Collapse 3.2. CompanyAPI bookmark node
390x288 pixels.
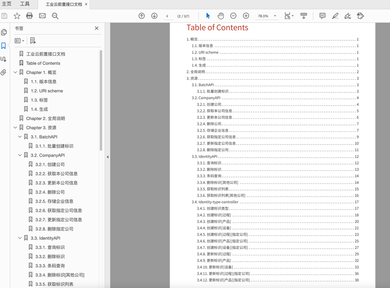point(20,155)
